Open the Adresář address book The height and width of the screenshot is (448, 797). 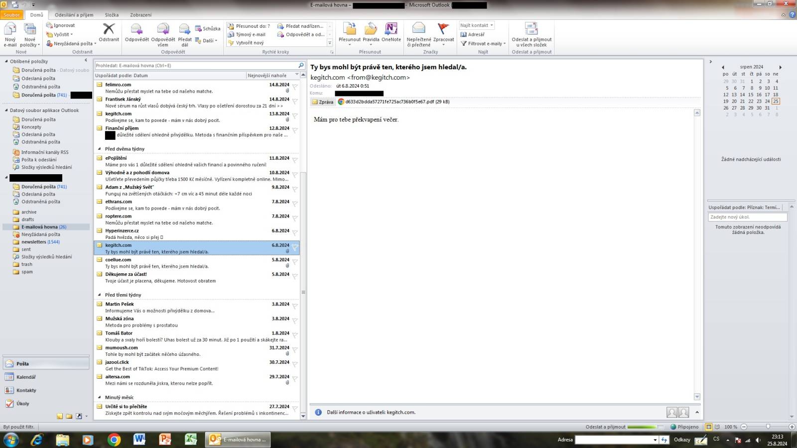point(472,34)
